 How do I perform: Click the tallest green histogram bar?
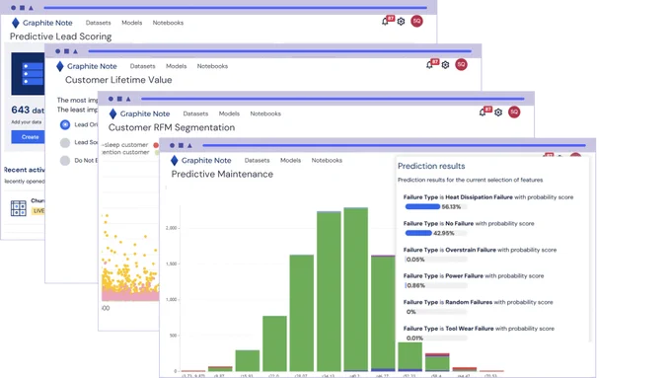tap(355, 289)
